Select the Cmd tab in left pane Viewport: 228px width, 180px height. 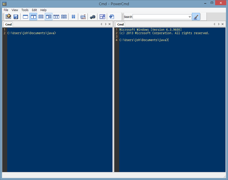click(x=8, y=24)
